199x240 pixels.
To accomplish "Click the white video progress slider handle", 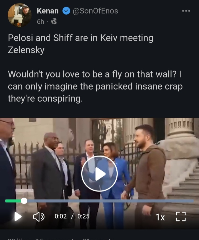I will coord(24,201).
